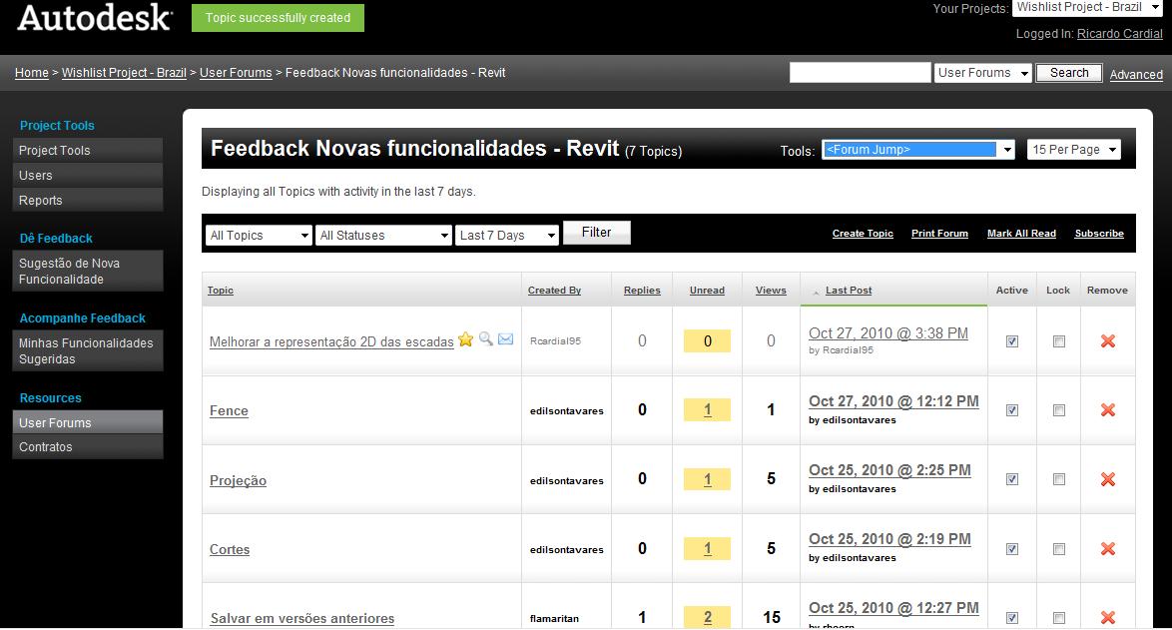Viewport: 1172px width, 630px height.
Task: Open the Salvar em versões anteriores topic
Action: 301,618
